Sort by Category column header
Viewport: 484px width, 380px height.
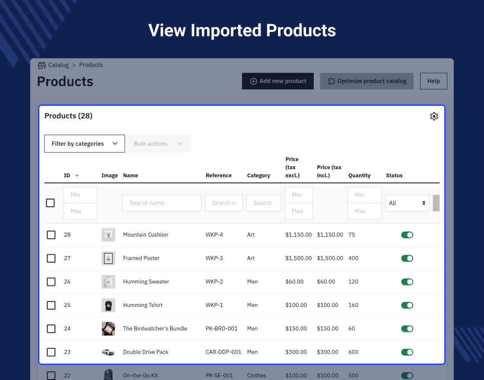(259, 175)
